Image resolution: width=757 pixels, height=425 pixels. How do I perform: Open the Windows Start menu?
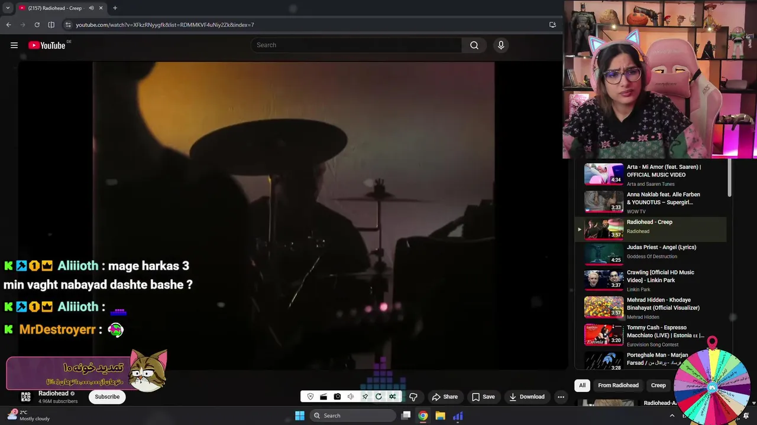point(300,416)
